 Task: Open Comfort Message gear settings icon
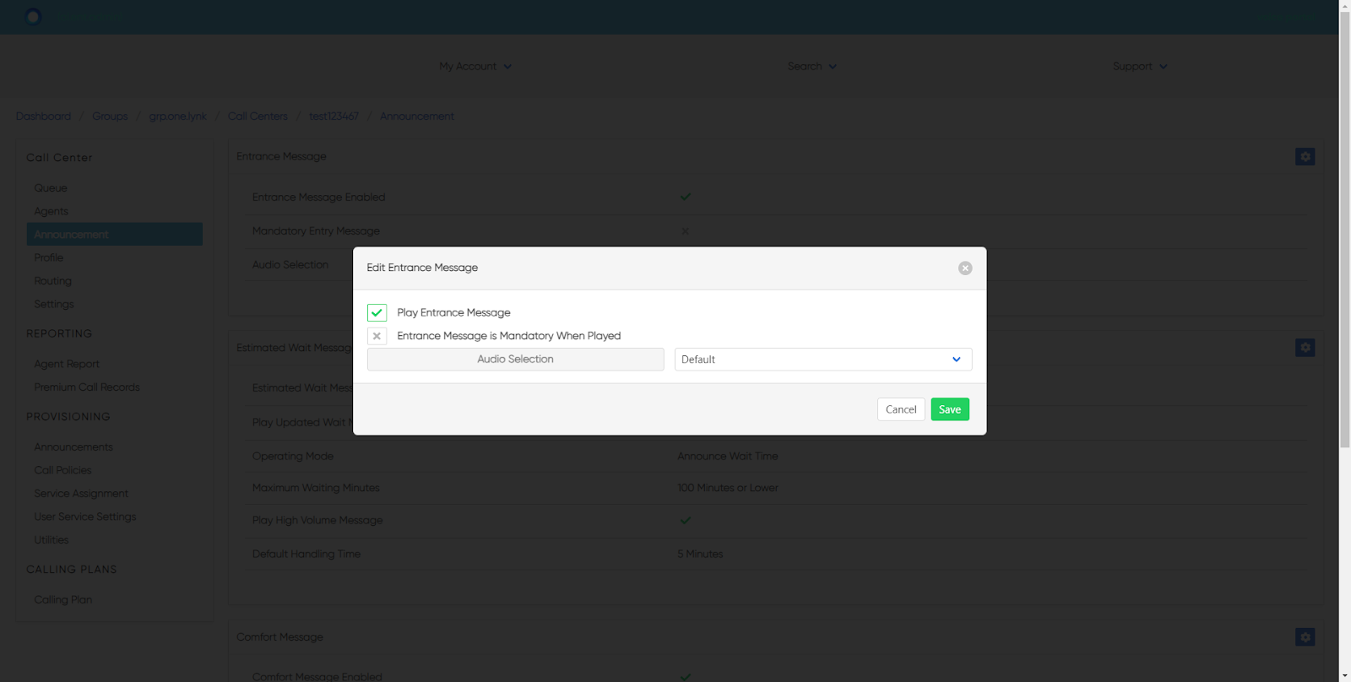[x=1305, y=636]
